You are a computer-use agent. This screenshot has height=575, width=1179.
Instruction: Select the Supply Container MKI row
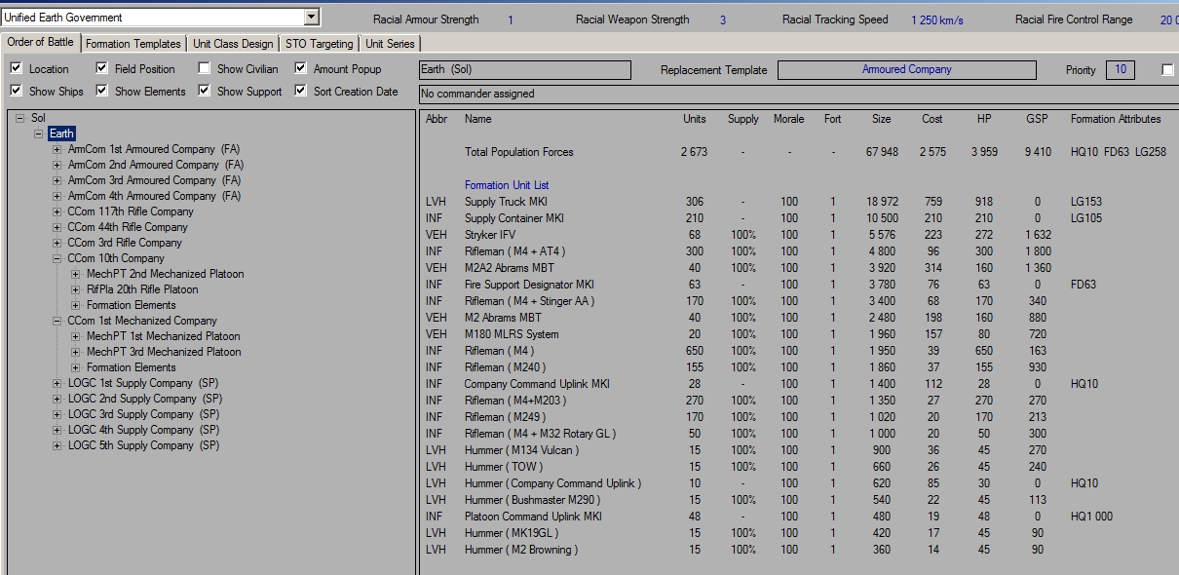tap(799, 218)
